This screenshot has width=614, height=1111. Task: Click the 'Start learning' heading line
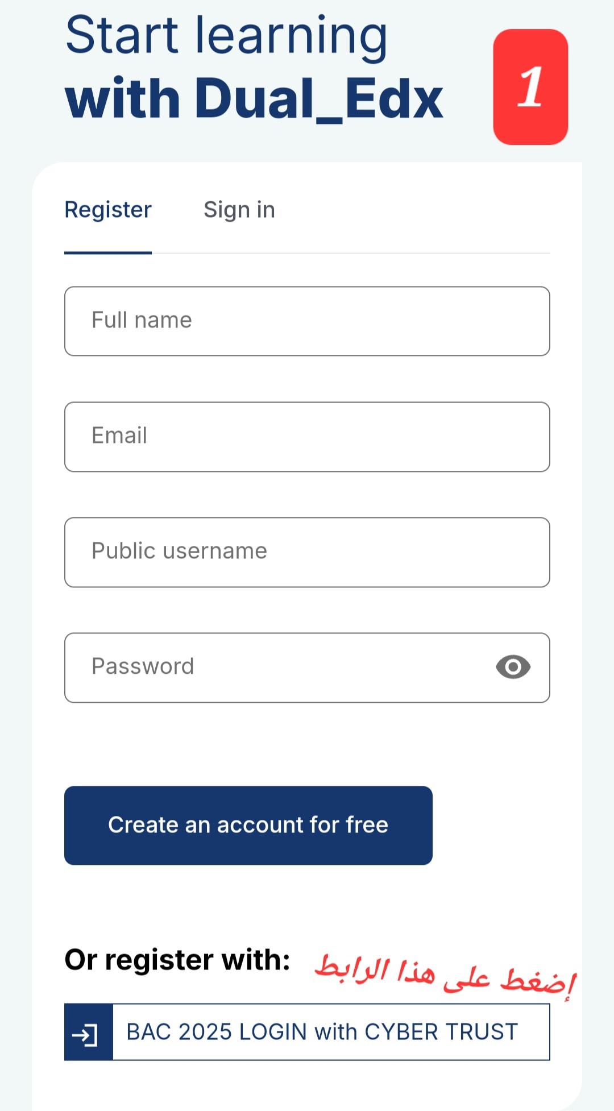[x=226, y=36]
